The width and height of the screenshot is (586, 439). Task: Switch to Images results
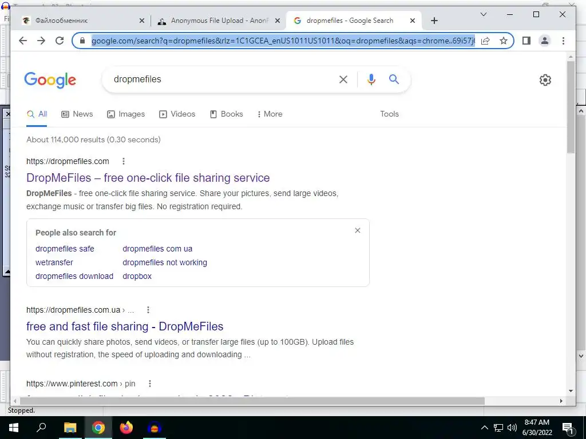(x=126, y=114)
